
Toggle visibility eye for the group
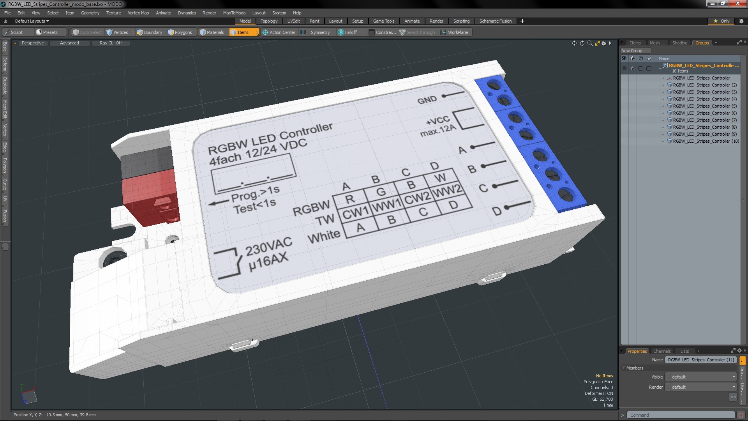coord(624,68)
